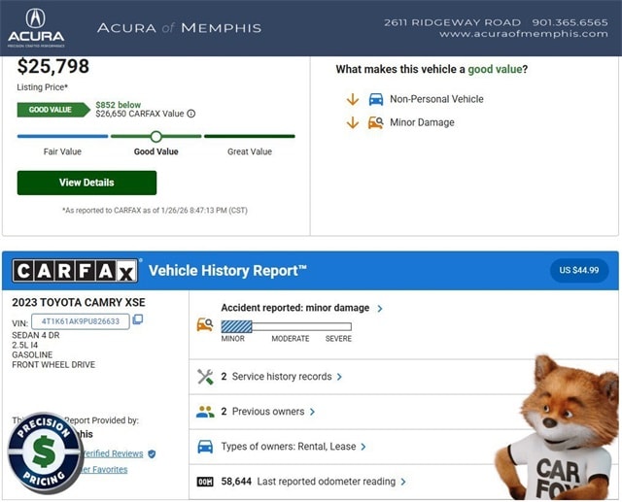
Task: Click the VIN number field
Action: click(x=81, y=321)
